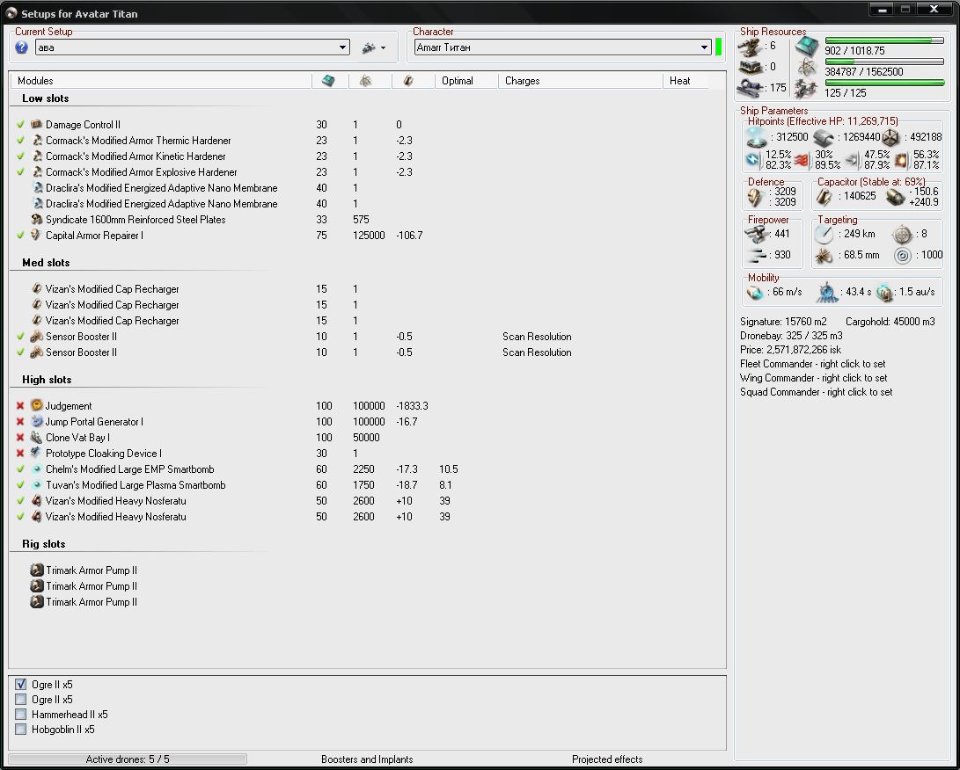Image resolution: width=960 pixels, height=770 pixels.
Task: Toggle Capital Armor Repairer I checkmark
Action: (20, 235)
